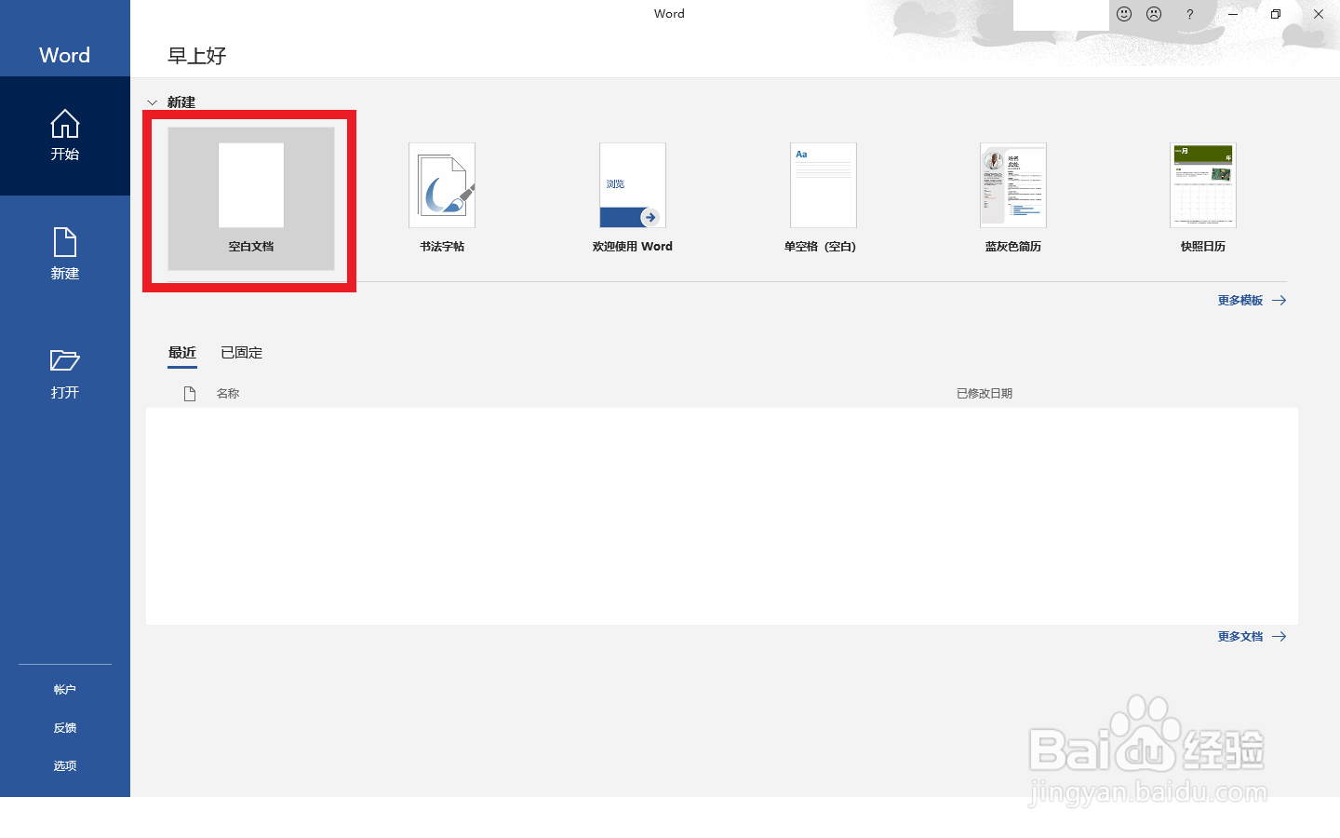Select the 书法字帖 template
Screen dimensions: 1340x838
[x=442, y=199]
